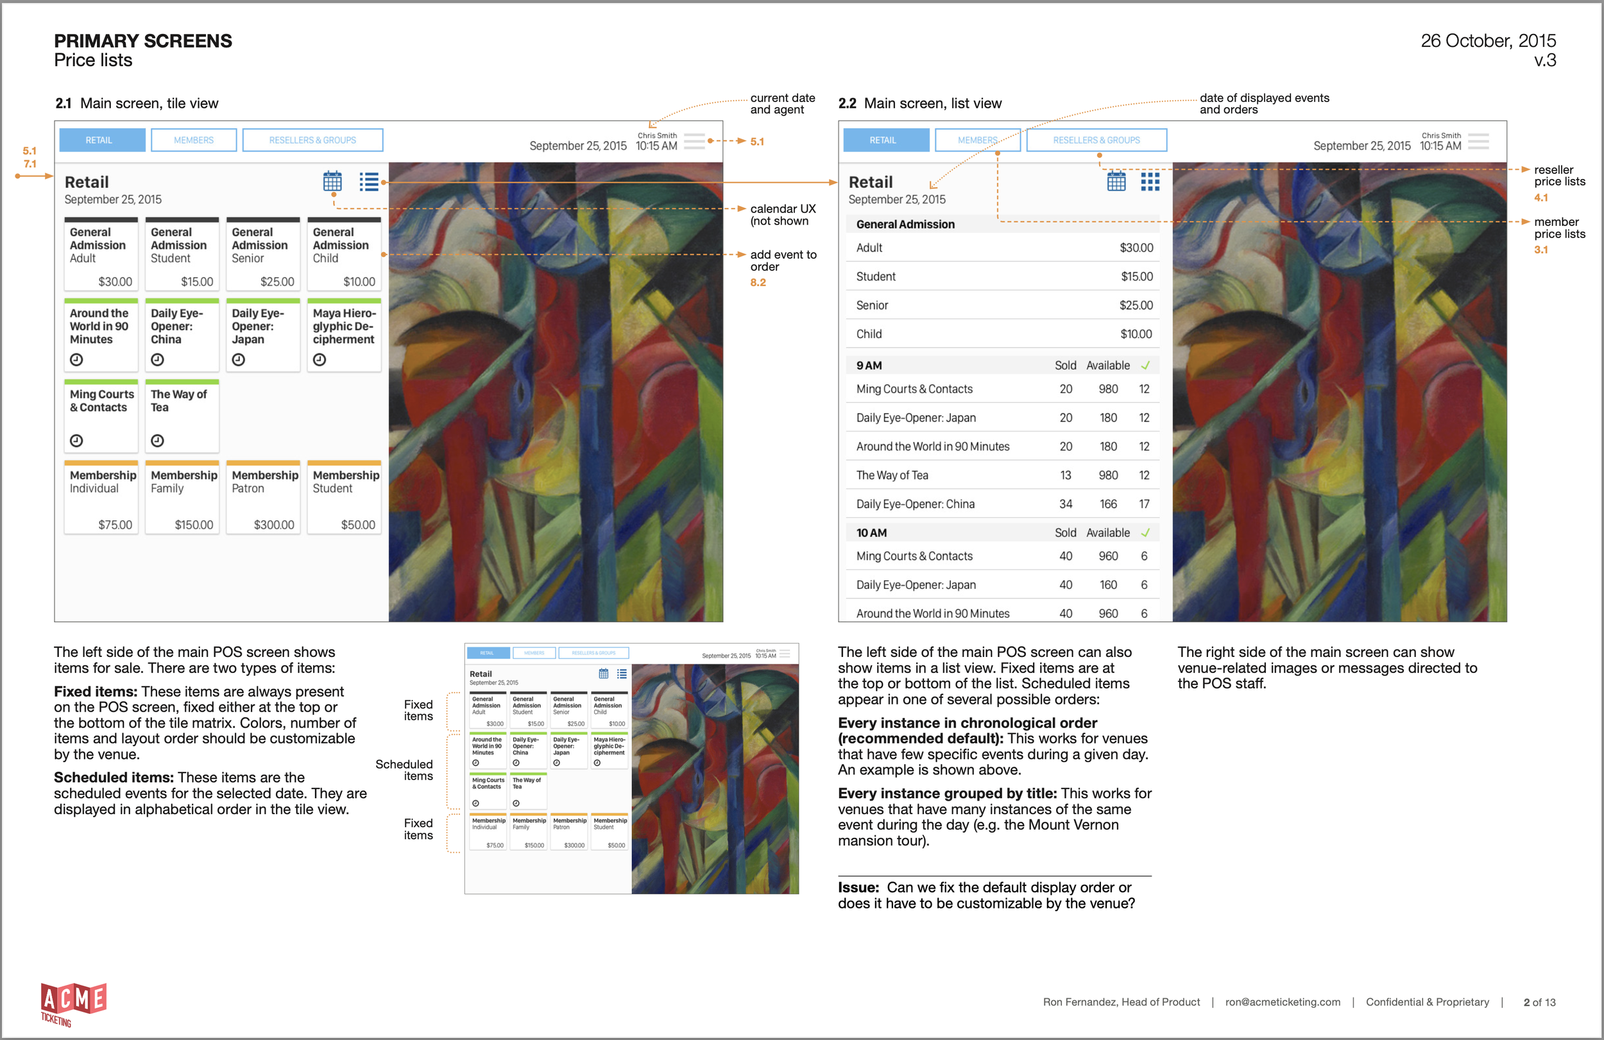Open Members tab in tile view screen
Viewport: 1604px width, 1040px height.
(x=193, y=141)
